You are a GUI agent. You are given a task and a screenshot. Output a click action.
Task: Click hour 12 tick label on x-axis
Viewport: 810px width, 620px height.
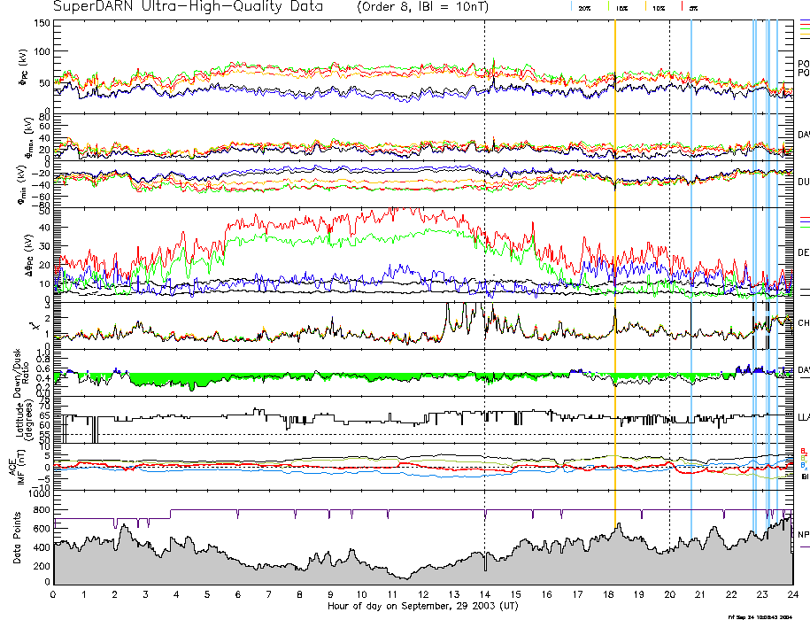click(x=422, y=594)
